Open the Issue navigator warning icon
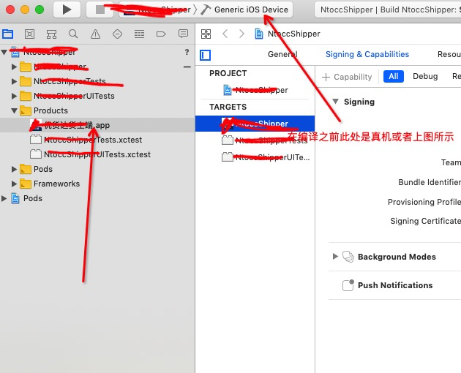The height and width of the screenshot is (373, 461). (x=95, y=34)
